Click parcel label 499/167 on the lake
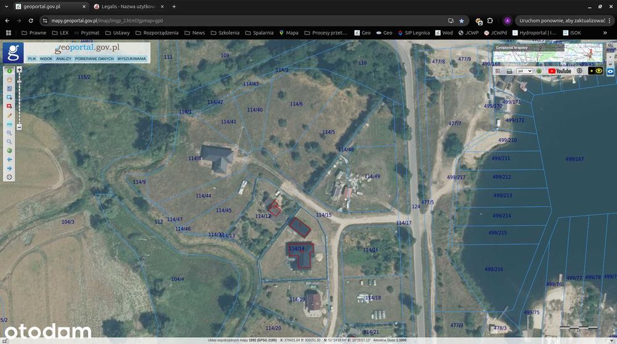This screenshot has width=617, height=344. 574,159
